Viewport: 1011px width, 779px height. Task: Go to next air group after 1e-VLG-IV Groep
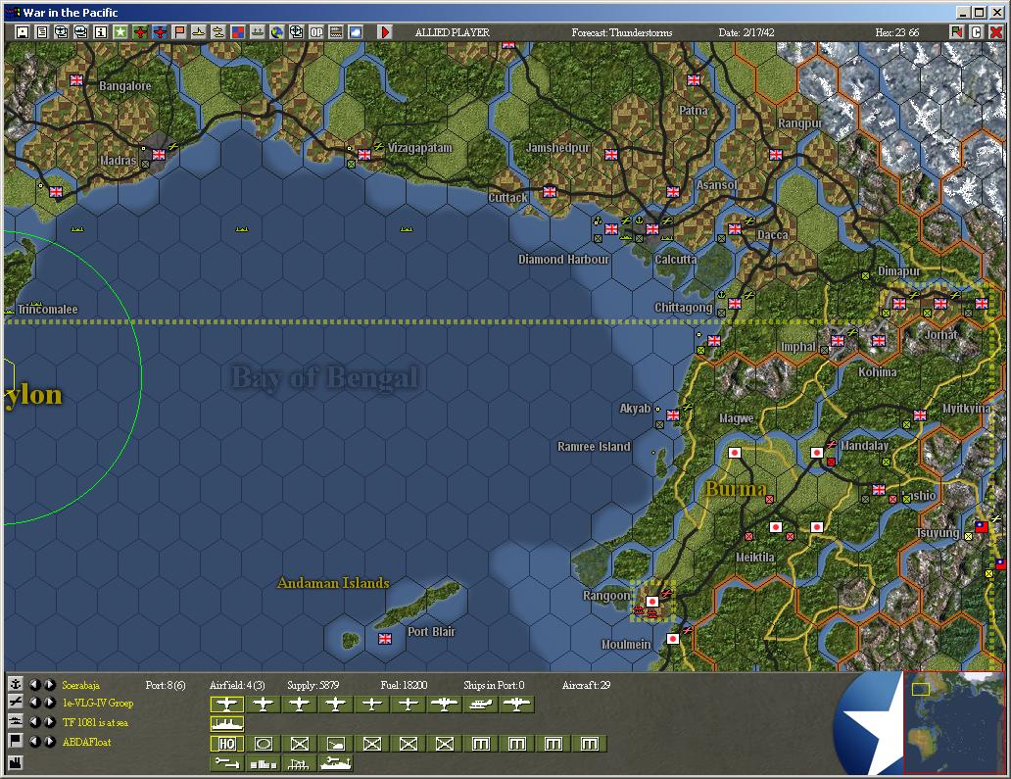click(48, 703)
